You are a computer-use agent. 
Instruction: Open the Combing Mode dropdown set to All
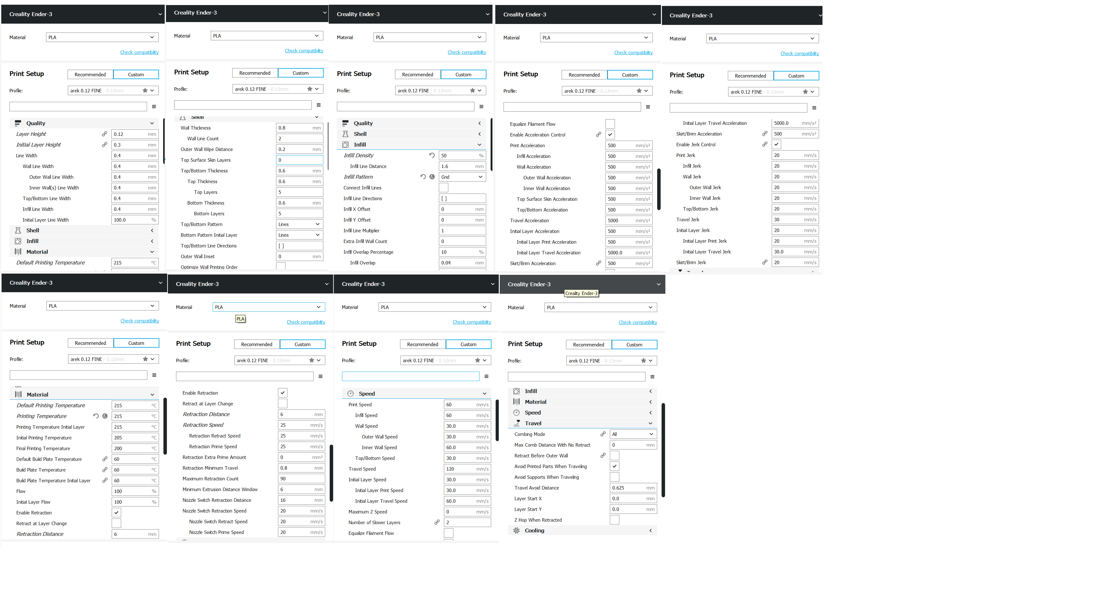[633, 434]
